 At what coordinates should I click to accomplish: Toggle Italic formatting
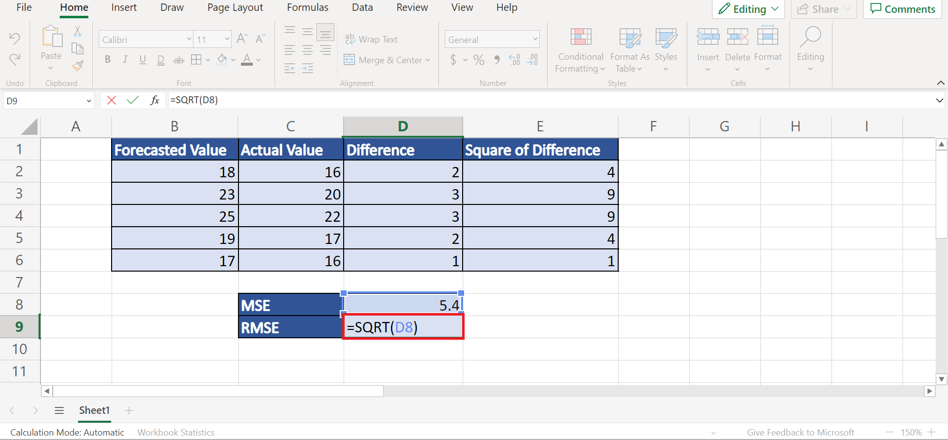(x=125, y=60)
